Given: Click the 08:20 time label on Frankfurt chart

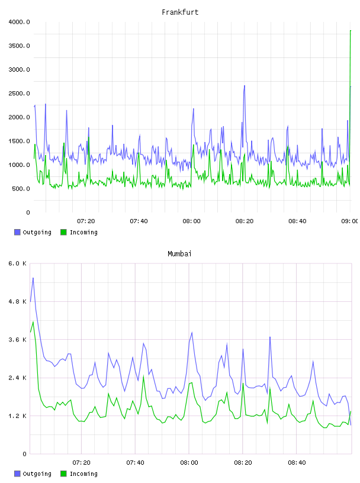Looking at the screenshot, I should click(245, 221).
